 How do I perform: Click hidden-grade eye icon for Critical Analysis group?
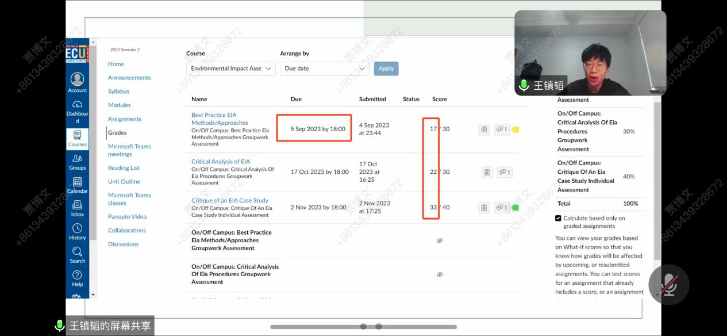tap(440, 274)
